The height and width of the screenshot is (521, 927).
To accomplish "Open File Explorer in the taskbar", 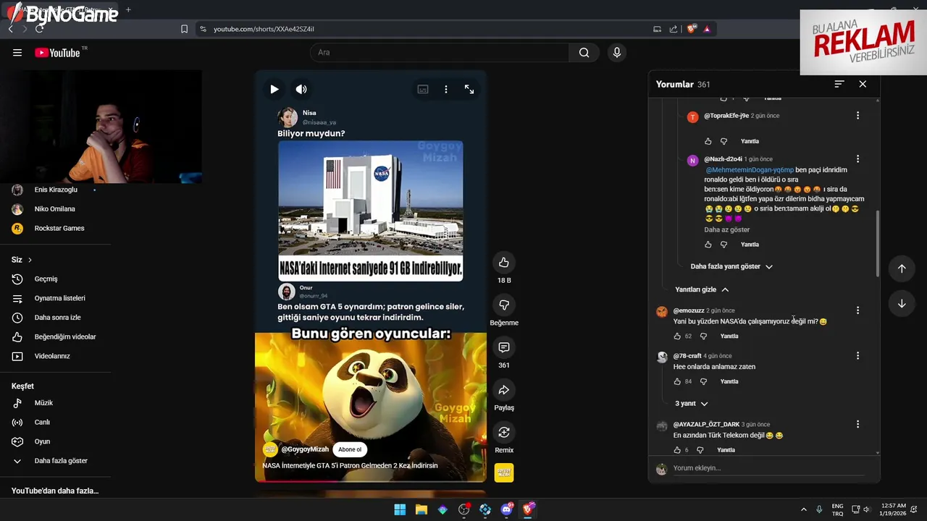I will pyautogui.click(x=421, y=509).
